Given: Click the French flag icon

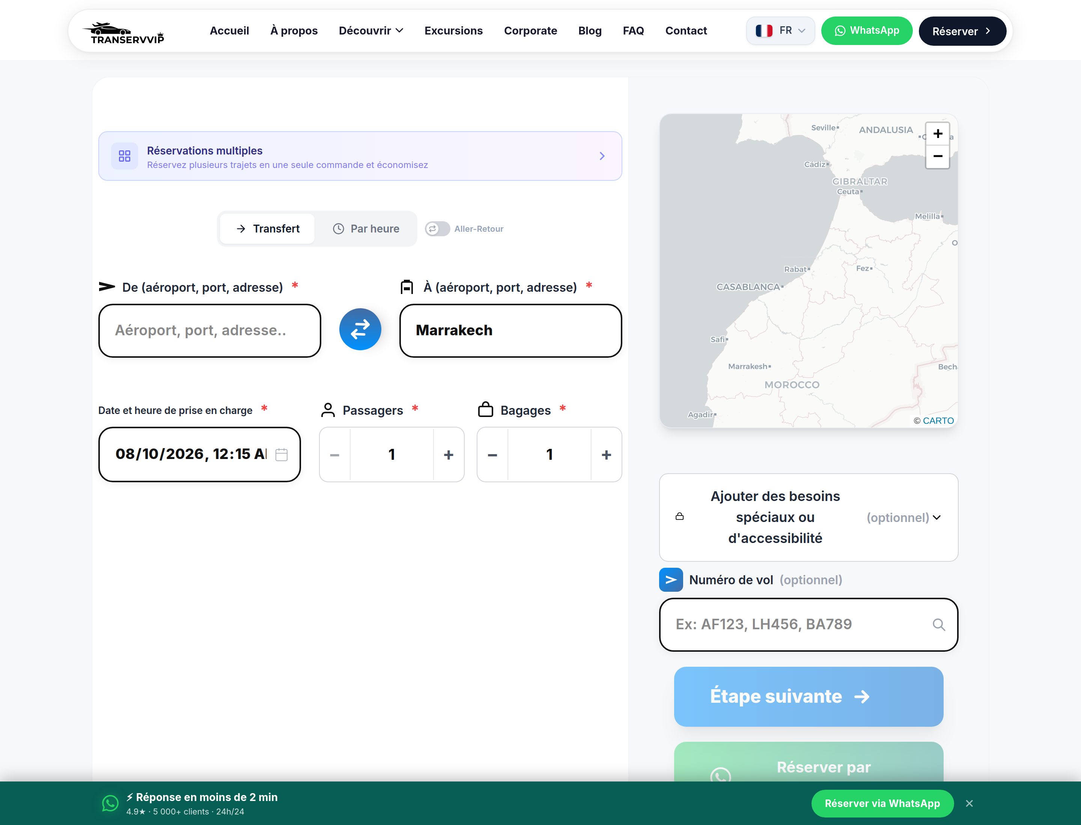Looking at the screenshot, I should [x=764, y=31].
